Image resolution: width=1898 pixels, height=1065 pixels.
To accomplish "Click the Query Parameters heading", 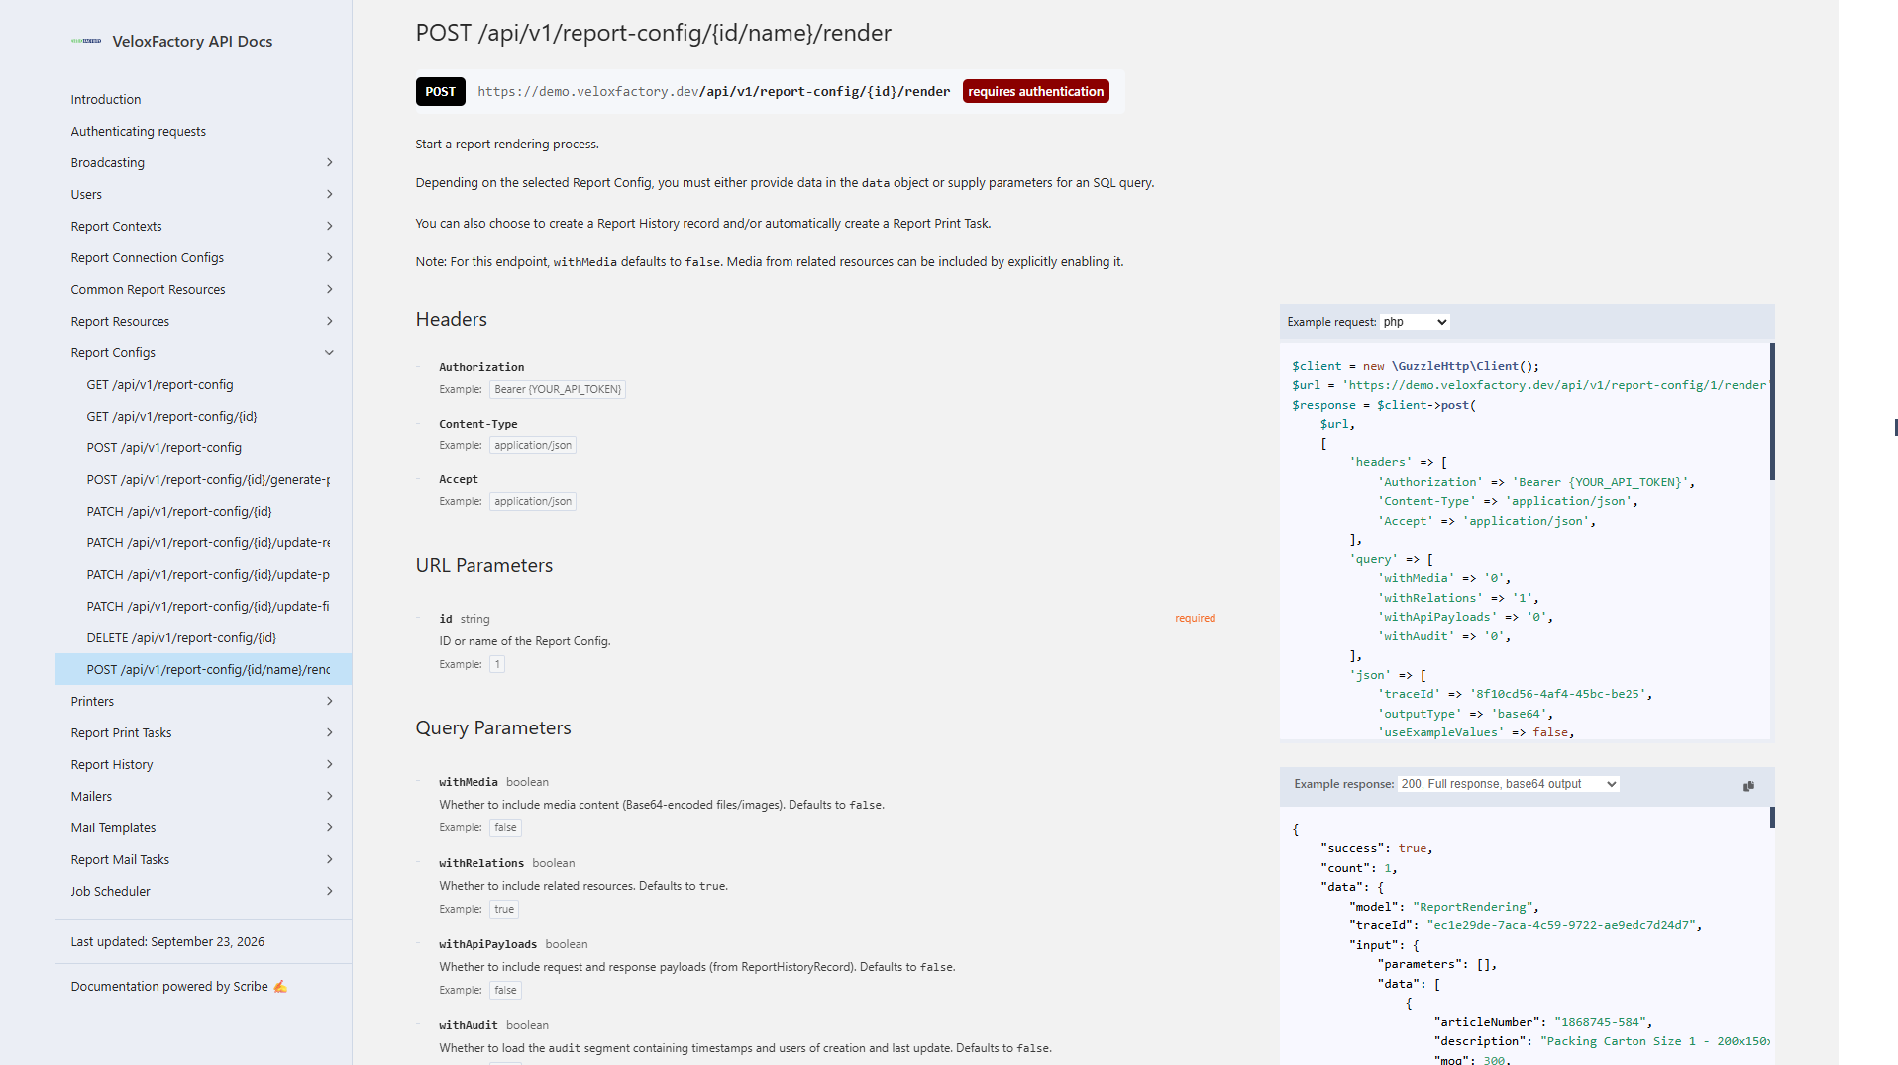I will [x=493, y=727].
